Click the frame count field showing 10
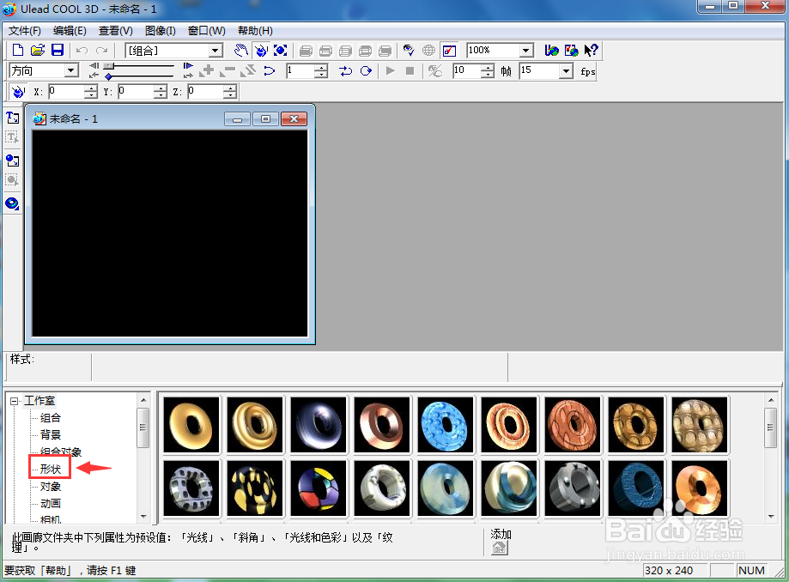 pyautogui.click(x=466, y=70)
